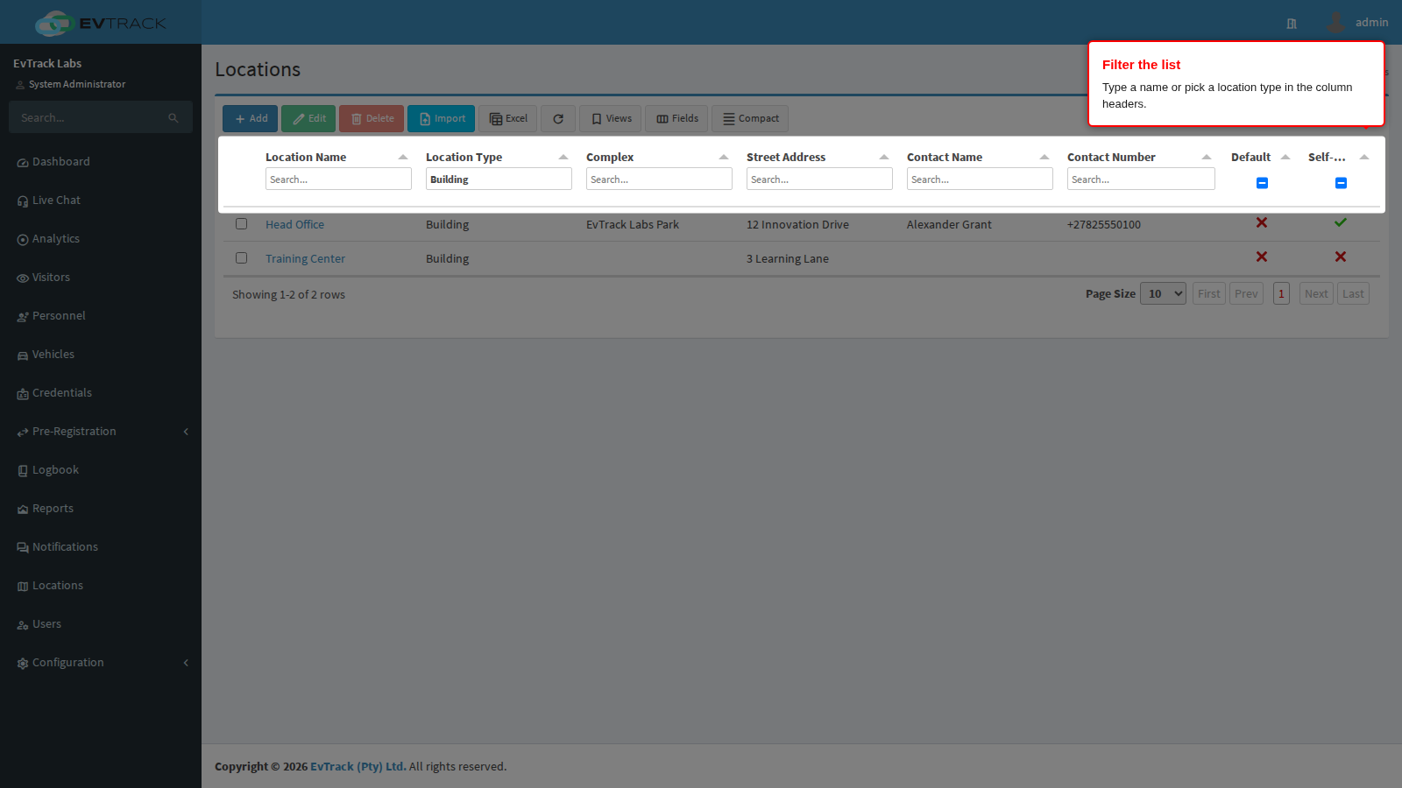Viewport: 1402px width, 788px height.
Task: Follow the EvTrack (Pty) Ltd. footer link
Action: [x=358, y=767]
